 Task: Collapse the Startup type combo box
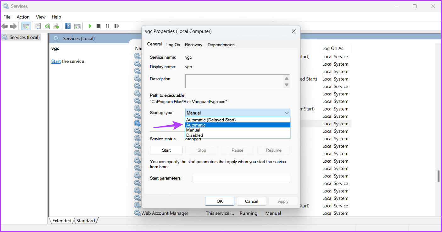pos(238,113)
